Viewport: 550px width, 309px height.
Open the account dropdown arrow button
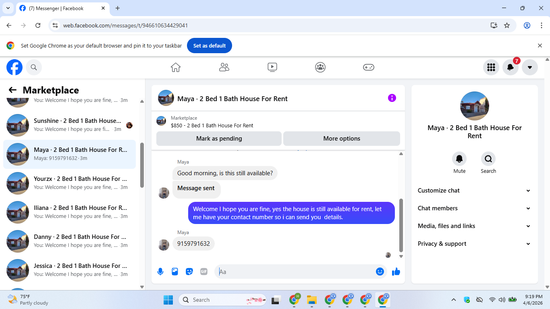pyautogui.click(x=529, y=67)
